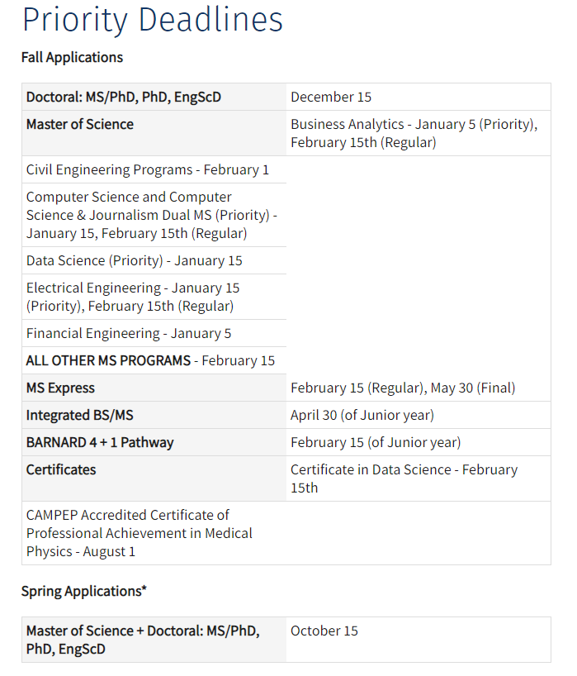Click the Spring Applications subheading
The image size is (577, 676).
(83, 592)
